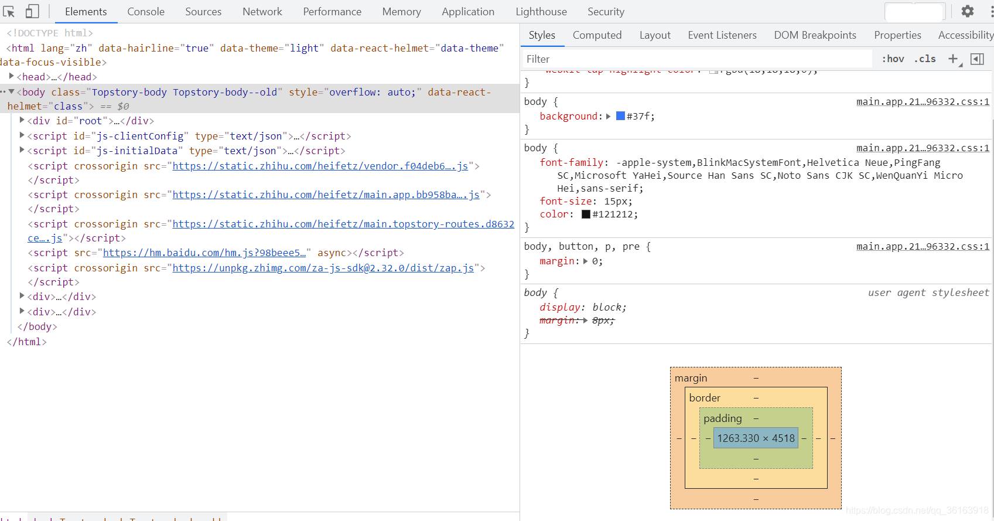Click the display: block declaration
This screenshot has height=521, width=994.
[x=583, y=307]
